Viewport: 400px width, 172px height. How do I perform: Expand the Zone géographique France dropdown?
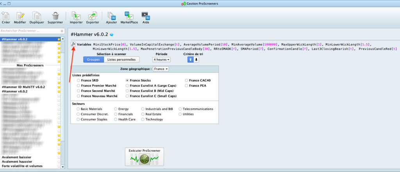coord(161,69)
